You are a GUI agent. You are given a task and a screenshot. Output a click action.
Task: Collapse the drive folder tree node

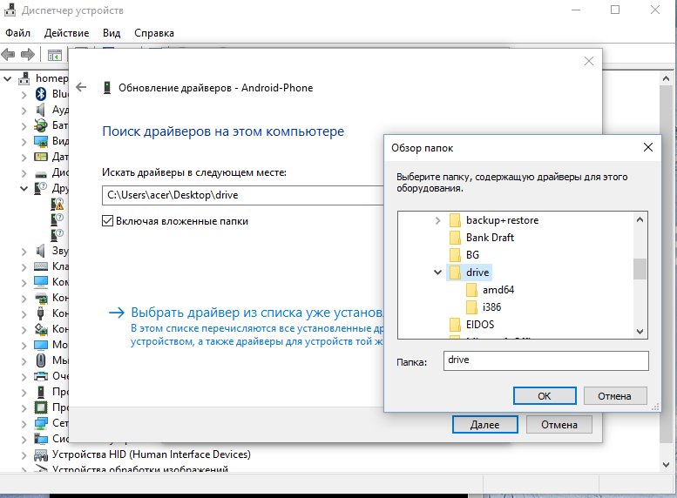point(437,273)
